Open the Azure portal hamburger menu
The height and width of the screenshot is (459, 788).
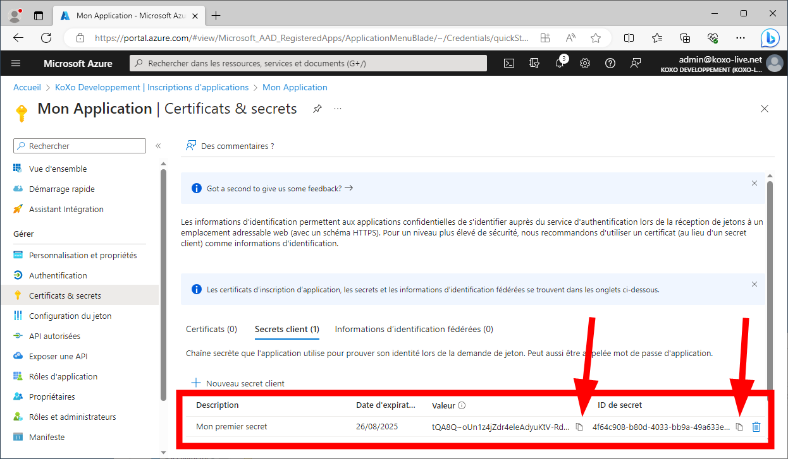point(16,63)
